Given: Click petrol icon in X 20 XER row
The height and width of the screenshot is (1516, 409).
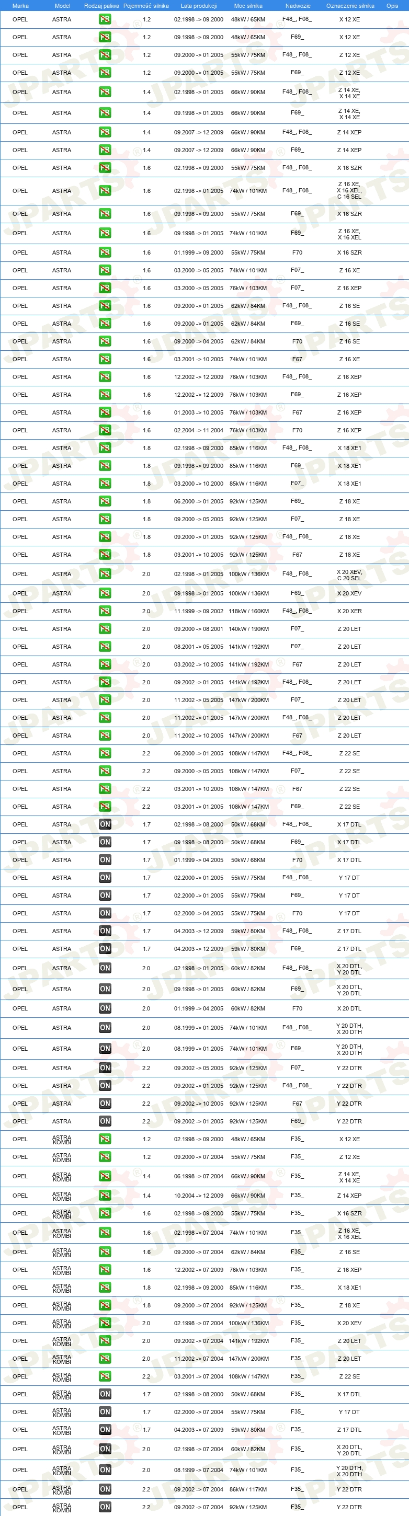Looking at the screenshot, I should [105, 611].
